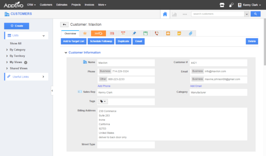Screen dimensions: 266x156
Task: Click the Create button
Action: (17, 26)
